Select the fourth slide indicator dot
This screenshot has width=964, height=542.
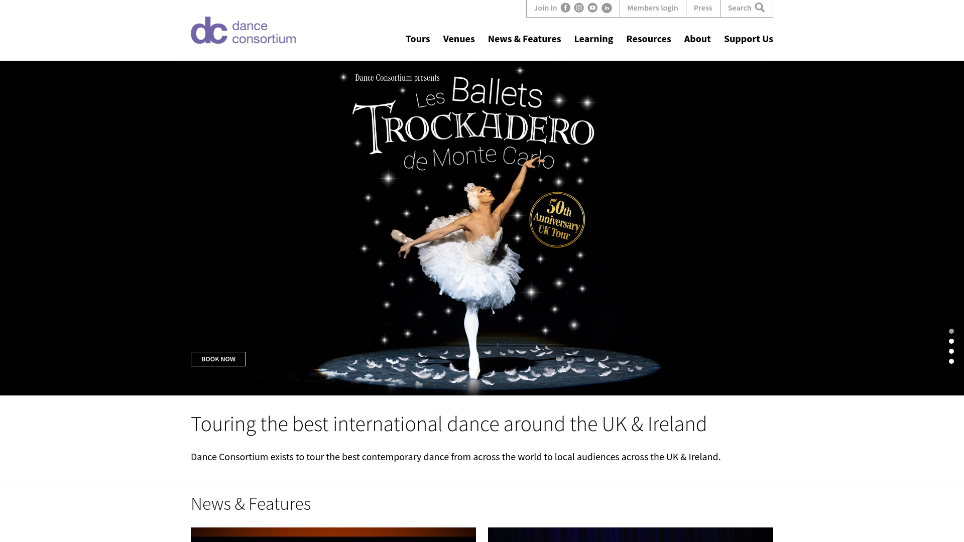tap(951, 361)
